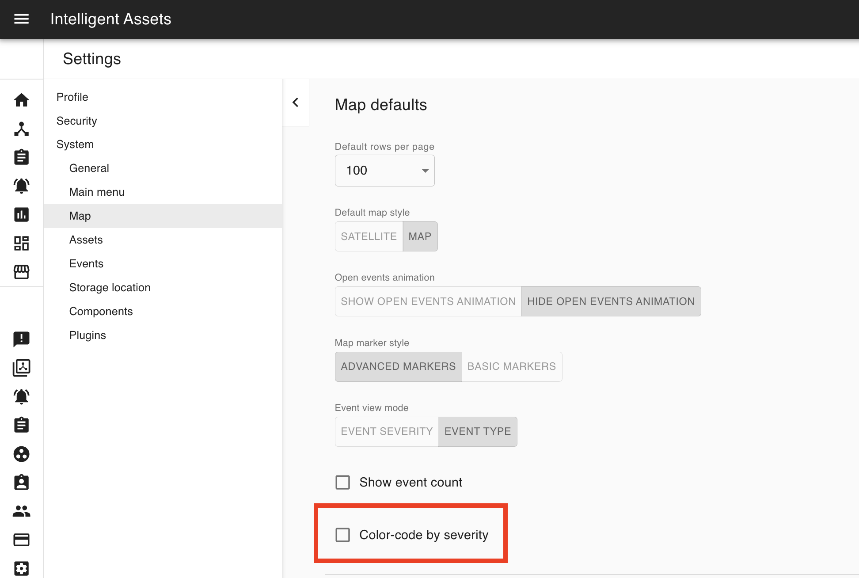Image resolution: width=859 pixels, height=578 pixels.
Task: Open the asset hierarchy tree icon
Action: tap(21, 129)
